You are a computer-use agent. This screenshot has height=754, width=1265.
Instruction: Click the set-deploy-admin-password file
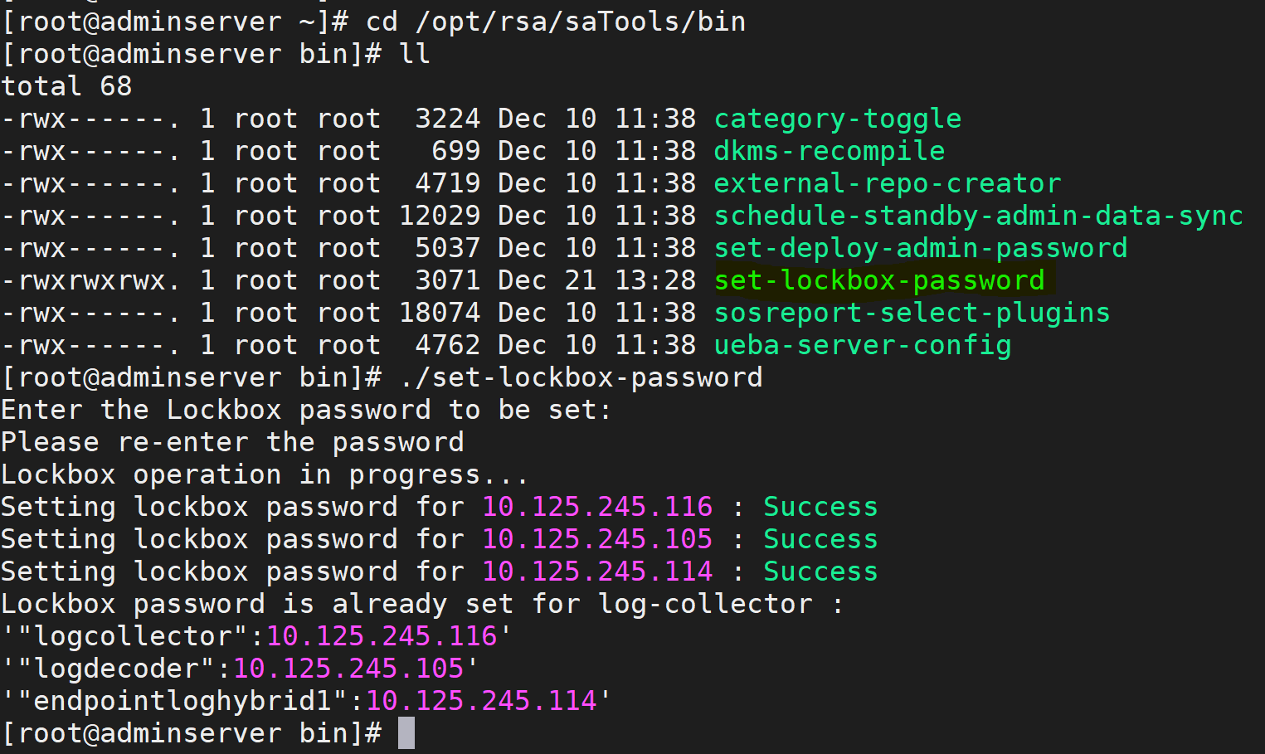pos(920,247)
